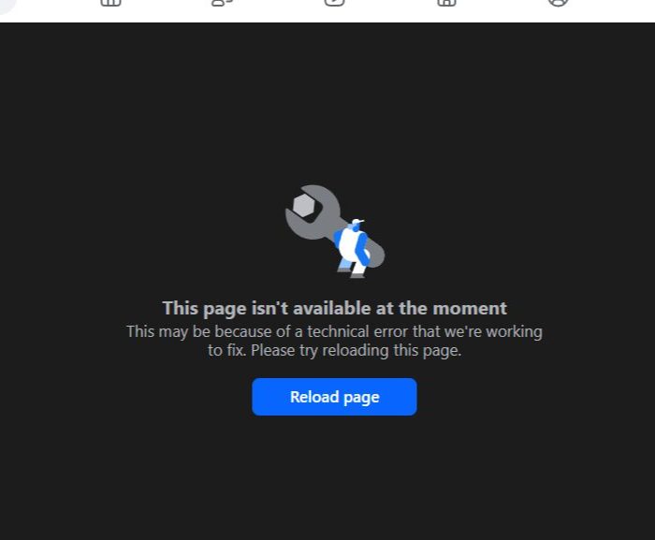Image resolution: width=655 pixels, height=540 pixels.
Task: Open the Friends icon in top navigation
Action: coord(223,3)
